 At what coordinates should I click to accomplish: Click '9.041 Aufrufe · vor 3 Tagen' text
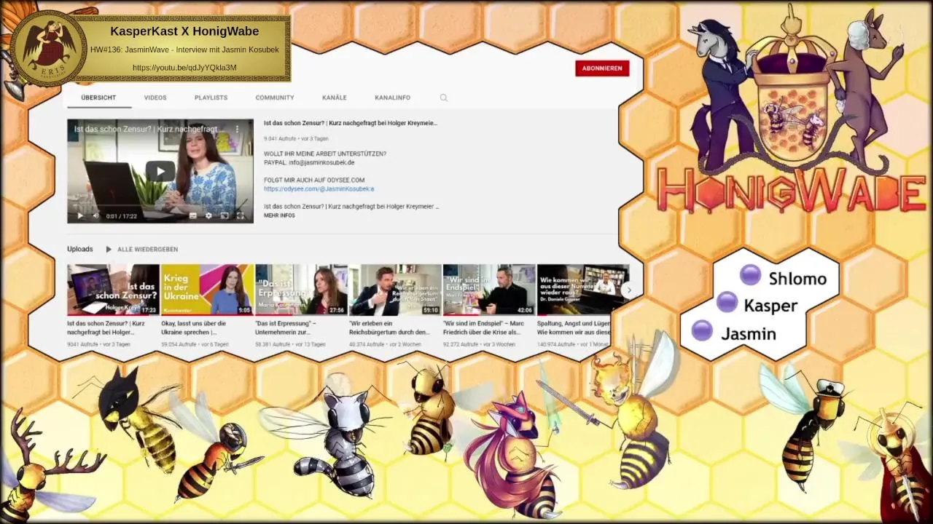coord(296,138)
